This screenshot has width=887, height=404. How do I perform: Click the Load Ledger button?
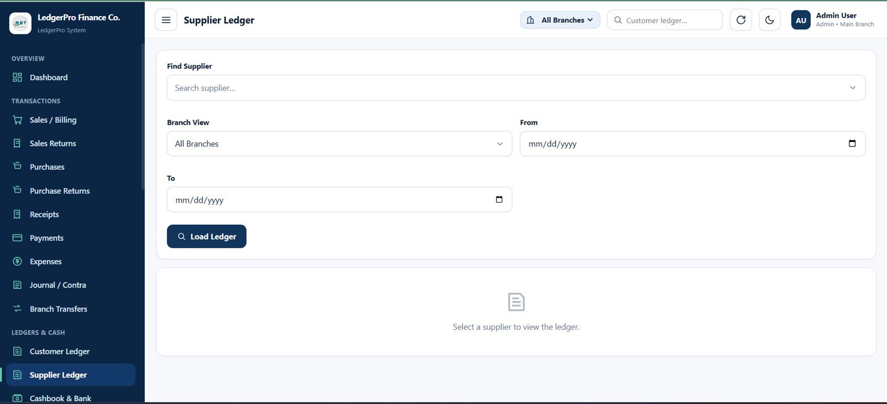click(x=206, y=236)
